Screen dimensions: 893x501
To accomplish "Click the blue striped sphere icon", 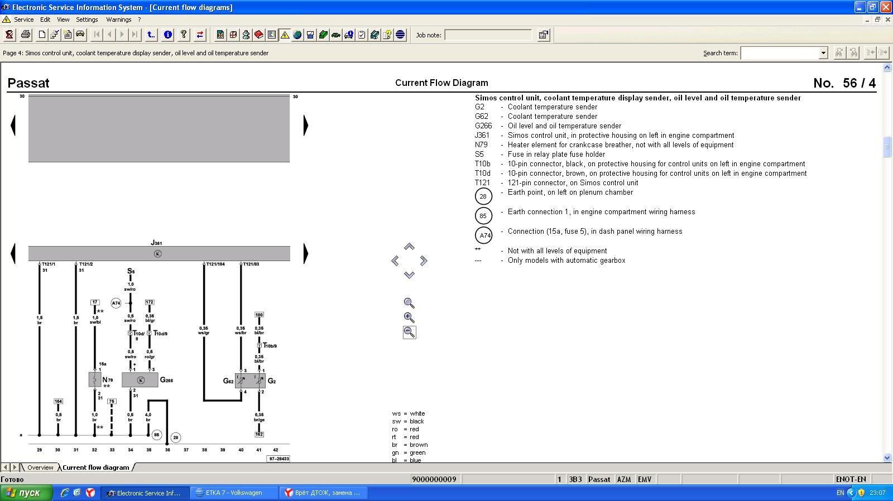I will point(400,35).
